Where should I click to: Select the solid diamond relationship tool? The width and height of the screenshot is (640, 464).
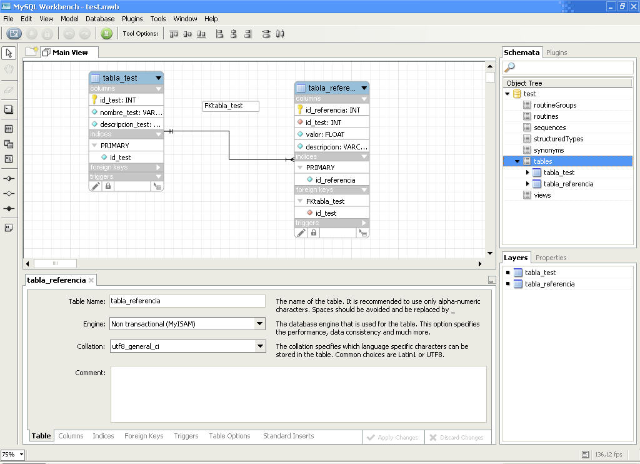[9, 209]
